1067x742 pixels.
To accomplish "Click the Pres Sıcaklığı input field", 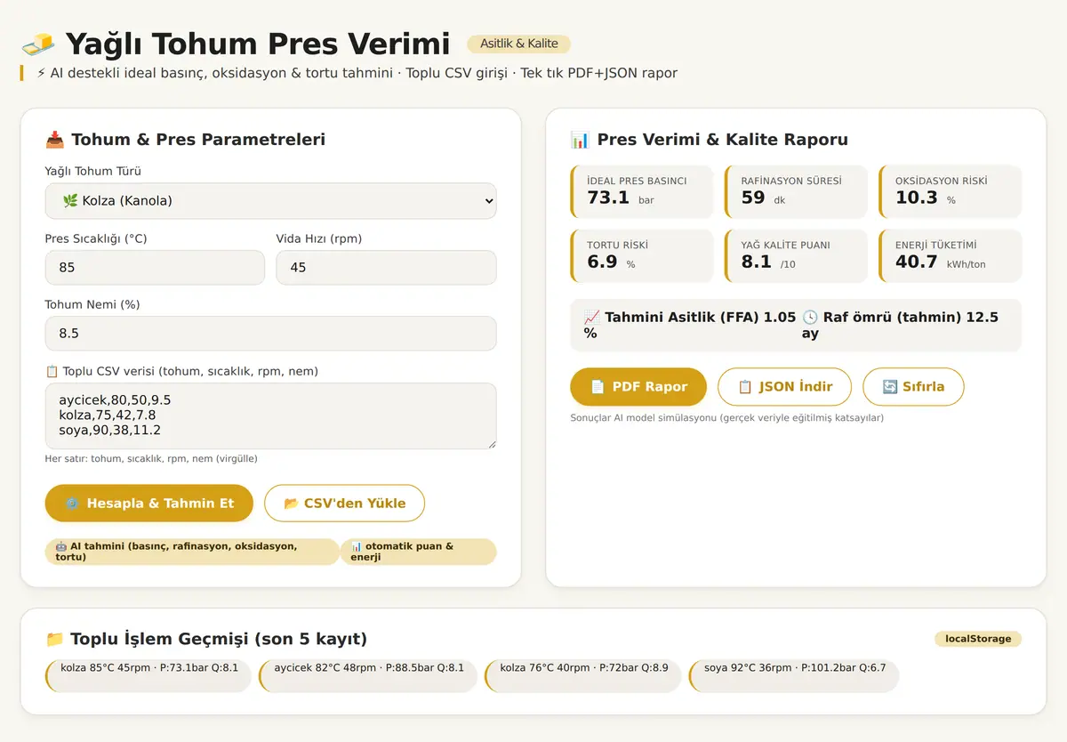I will click(x=155, y=267).
